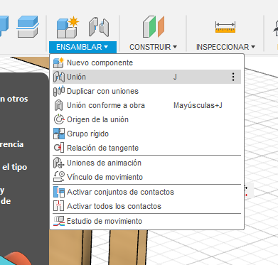Click the Vínculo de movimiento icon
Screen dimensions: 278x265
coord(59,177)
